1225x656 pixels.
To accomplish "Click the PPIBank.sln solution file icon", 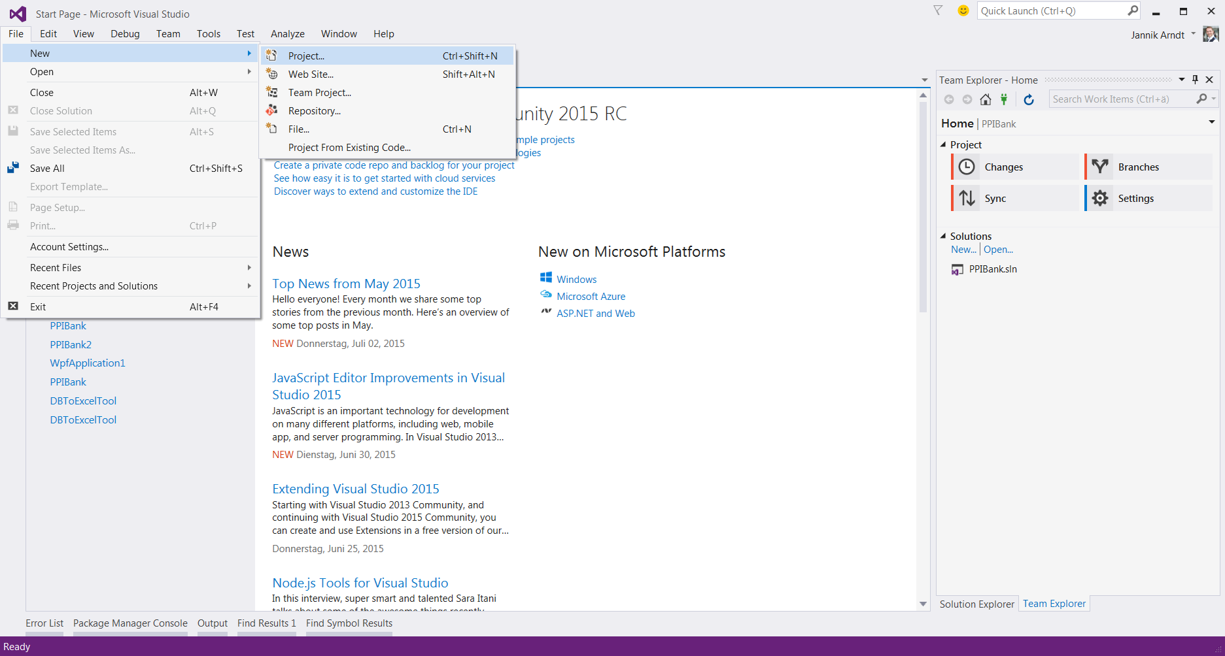I will 958,269.
